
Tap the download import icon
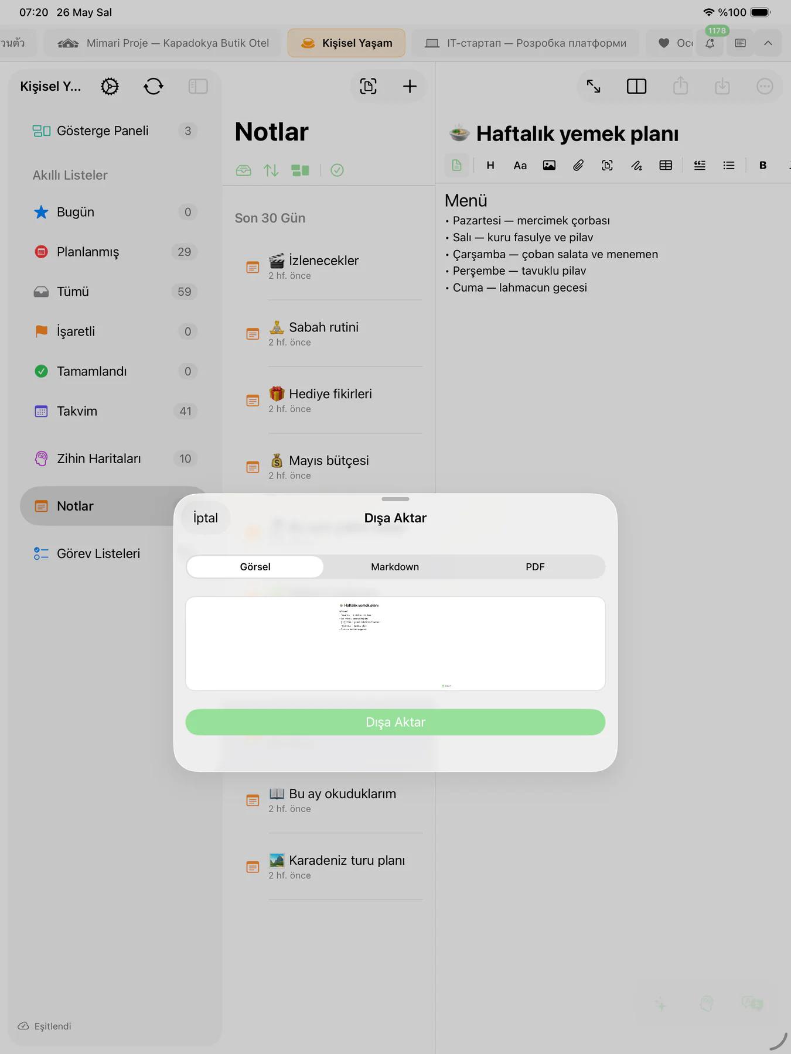click(722, 86)
